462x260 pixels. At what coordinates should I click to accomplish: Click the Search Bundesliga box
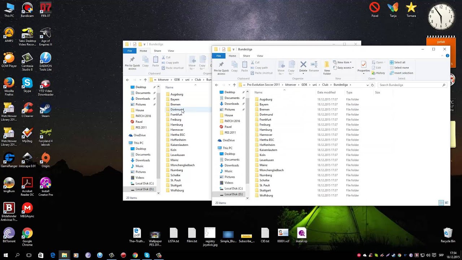[x=411, y=84]
